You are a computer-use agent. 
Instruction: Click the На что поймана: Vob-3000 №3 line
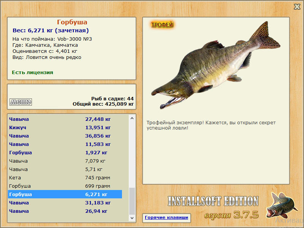[x=52, y=39]
